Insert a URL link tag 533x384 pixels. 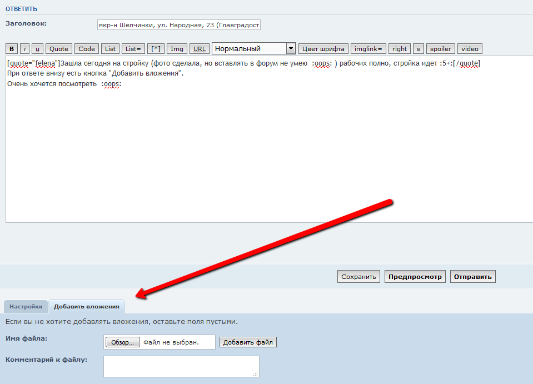click(x=199, y=49)
